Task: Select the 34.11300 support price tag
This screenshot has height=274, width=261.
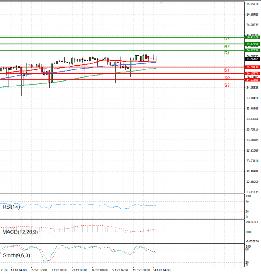Action: [x=252, y=80]
